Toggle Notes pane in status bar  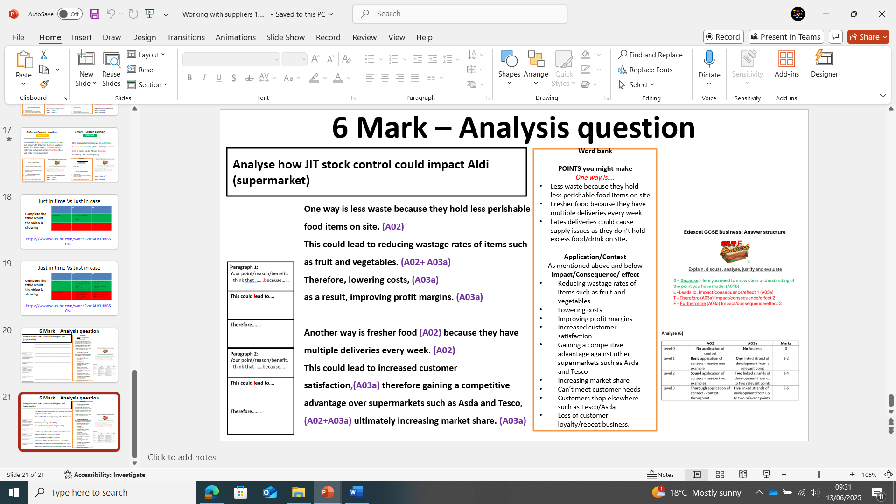pos(661,475)
